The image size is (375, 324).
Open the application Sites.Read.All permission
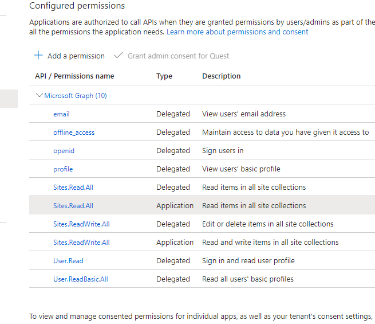[73, 206]
